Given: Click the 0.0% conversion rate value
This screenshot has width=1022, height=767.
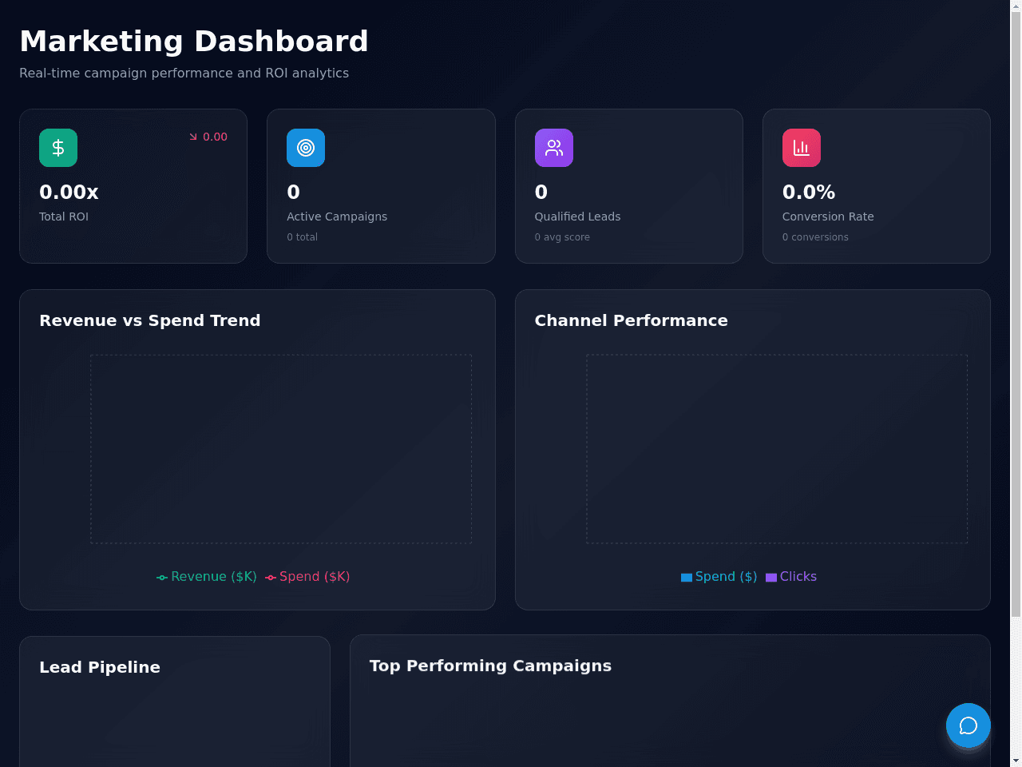Looking at the screenshot, I should pyautogui.click(x=809, y=193).
